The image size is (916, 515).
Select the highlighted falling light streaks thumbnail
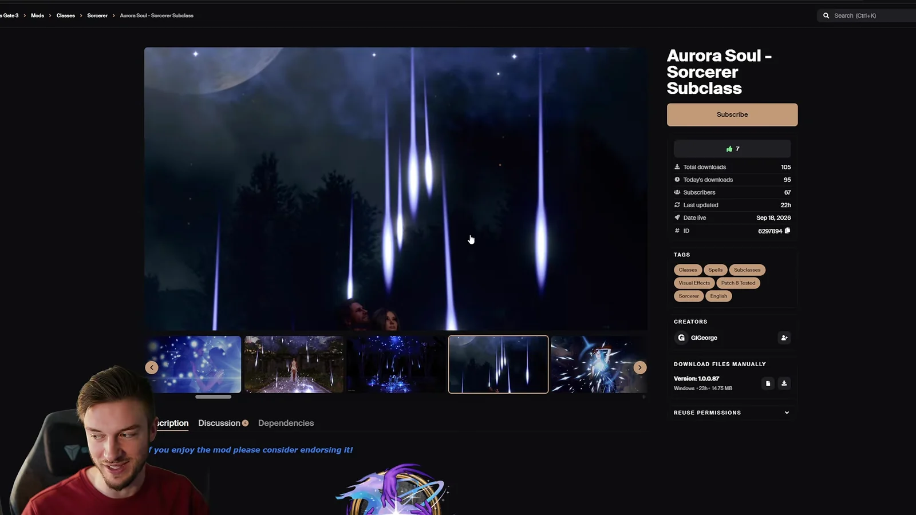point(498,365)
